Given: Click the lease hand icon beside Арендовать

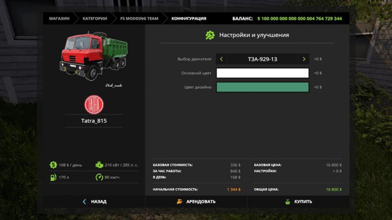Looking at the screenshot, I should click(x=180, y=202).
